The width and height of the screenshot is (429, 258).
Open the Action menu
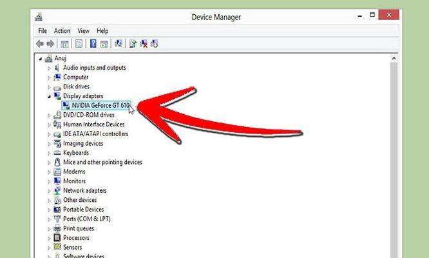[x=62, y=31]
